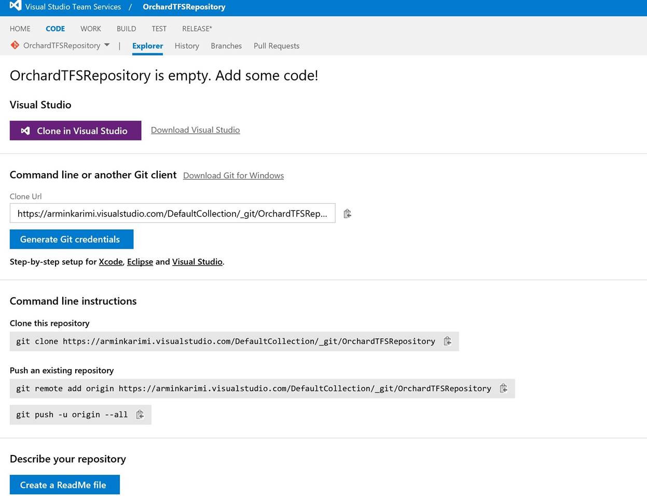This screenshot has width=647, height=496.
Task: Click the Generate Git credentials button
Action: click(x=72, y=239)
